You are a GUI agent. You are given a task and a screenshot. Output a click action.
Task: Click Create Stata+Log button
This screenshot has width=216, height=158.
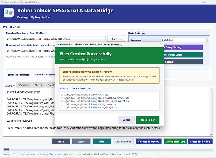pyautogui.click(x=175, y=142)
